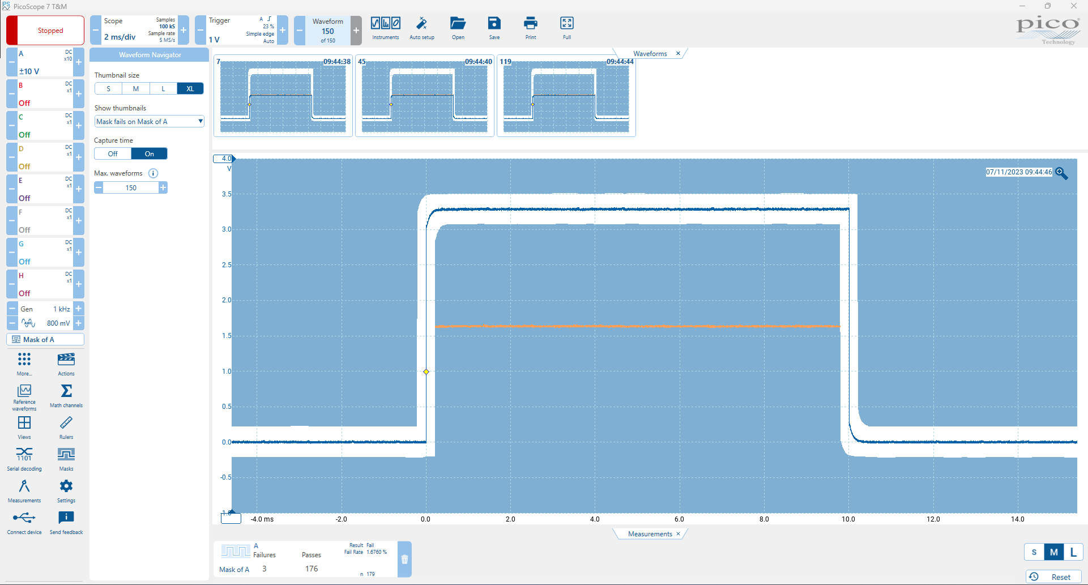Turn Capture time Off
This screenshot has width=1088, height=585.
coord(113,153)
